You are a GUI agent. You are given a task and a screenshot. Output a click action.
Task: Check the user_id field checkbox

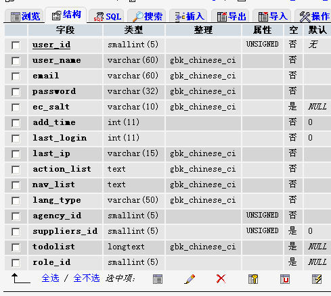pyautogui.click(x=16, y=45)
